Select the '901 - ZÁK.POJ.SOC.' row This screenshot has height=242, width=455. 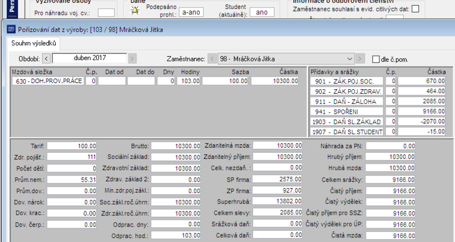tap(347, 81)
